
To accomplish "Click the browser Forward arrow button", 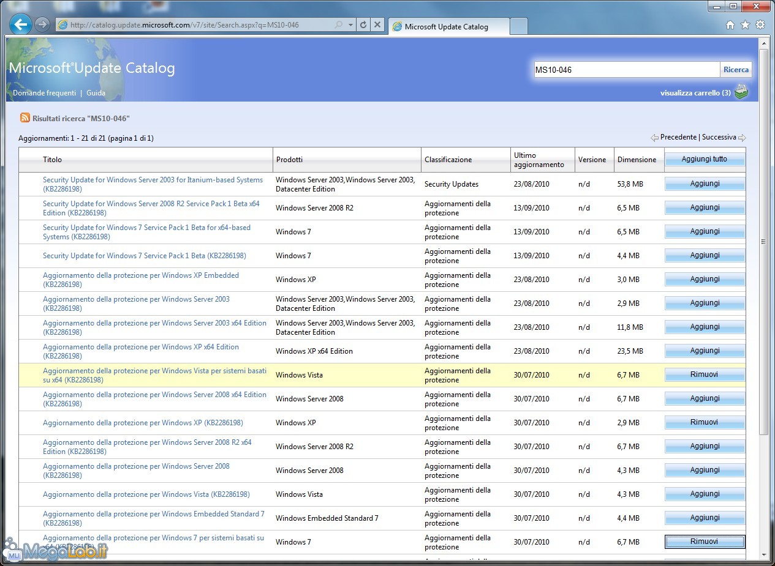I will pyautogui.click(x=42, y=24).
